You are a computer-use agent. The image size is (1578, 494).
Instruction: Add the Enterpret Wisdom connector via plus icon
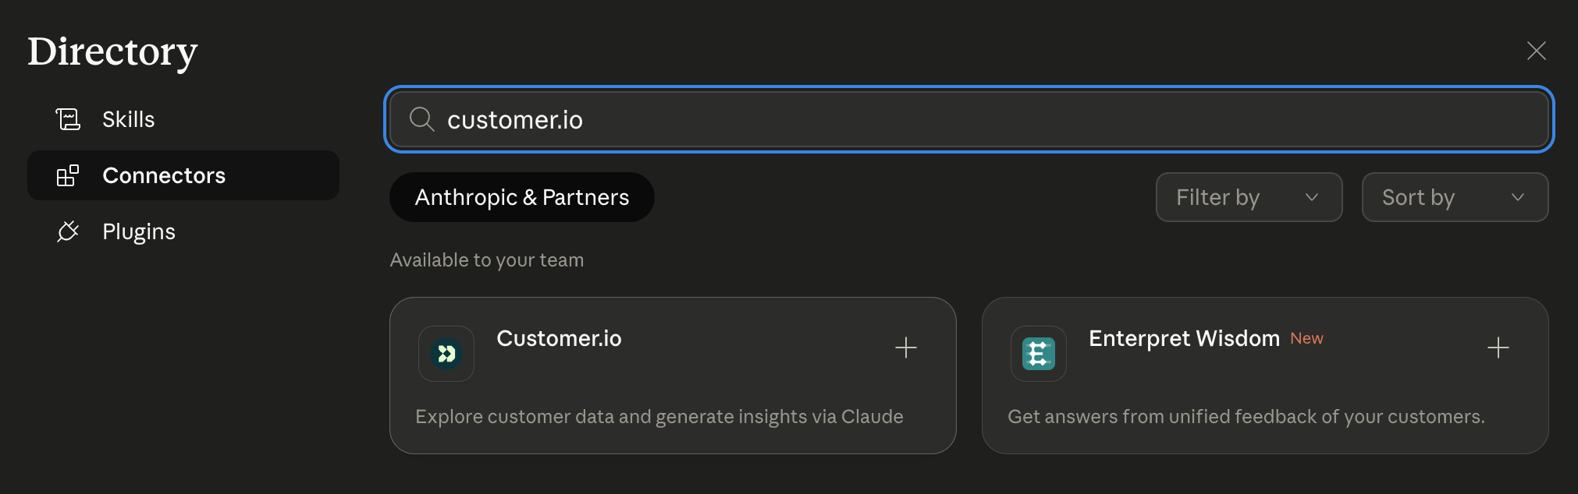pyautogui.click(x=1498, y=348)
